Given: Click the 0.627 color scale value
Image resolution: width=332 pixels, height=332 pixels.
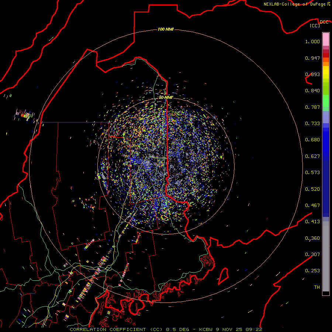Looking at the screenshot, I should 312,156.
